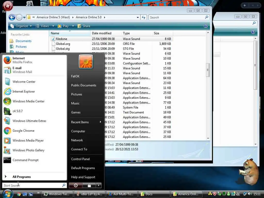Click Chrome quick launch icon
The height and width of the screenshot is (198, 264).
coord(19,194)
